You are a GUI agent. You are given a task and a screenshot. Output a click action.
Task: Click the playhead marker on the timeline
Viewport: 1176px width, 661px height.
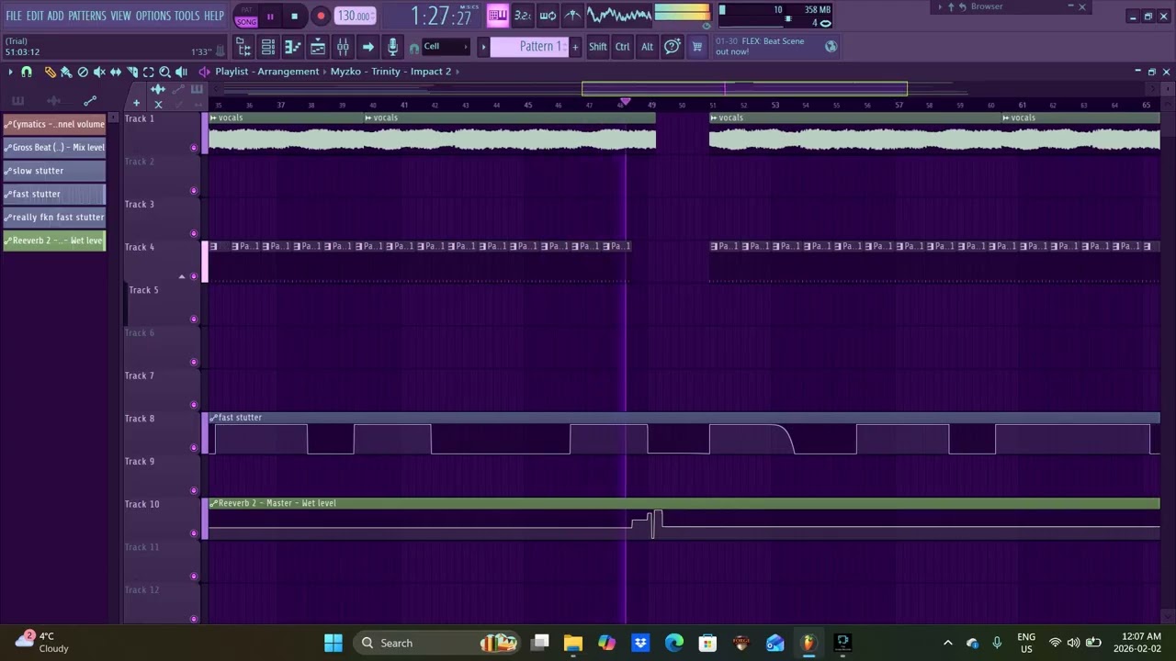click(625, 101)
